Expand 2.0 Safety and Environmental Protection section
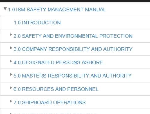 point(11,34)
